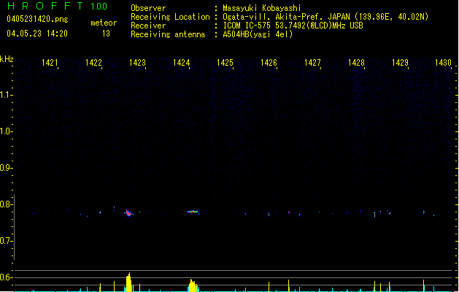Click the Observer name Masayuki Kobayashi

pyautogui.click(x=262, y=8)
